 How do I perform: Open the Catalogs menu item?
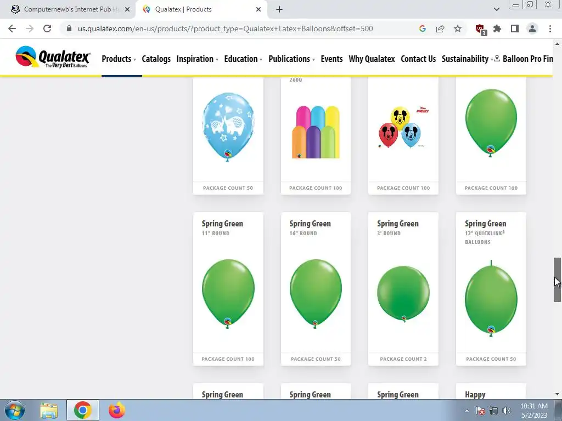click(x=156, y=59)
